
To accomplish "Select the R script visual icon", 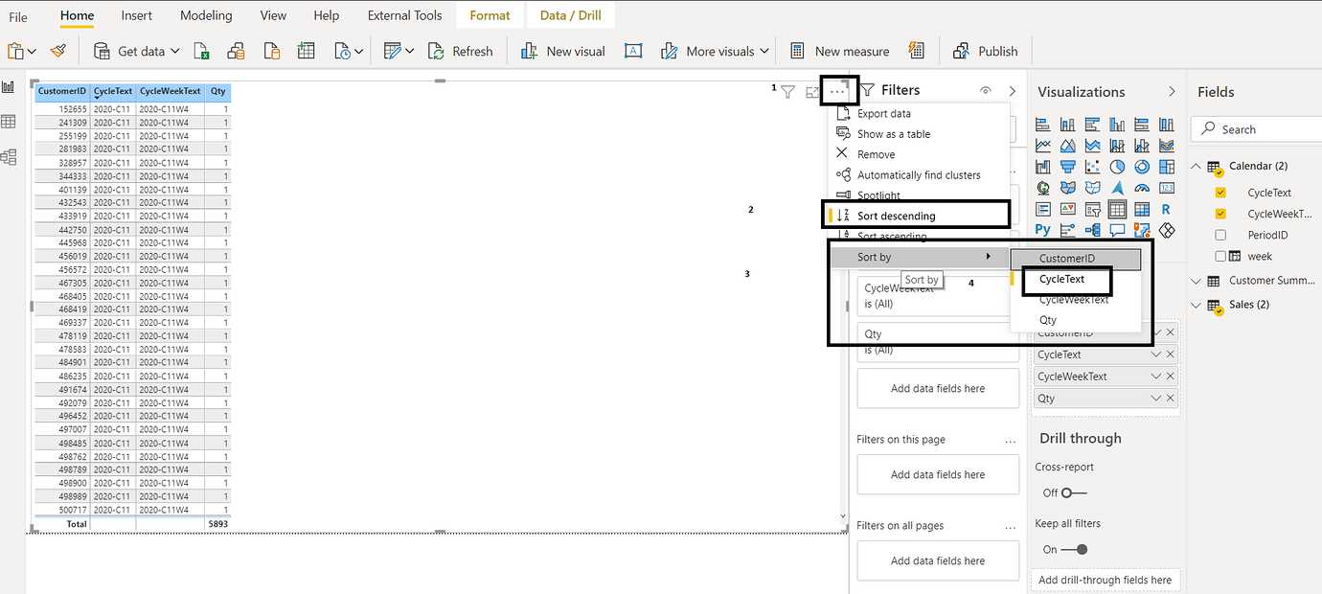I will tap(1167, 208).
